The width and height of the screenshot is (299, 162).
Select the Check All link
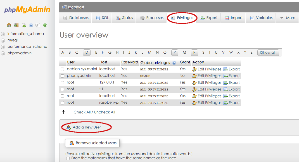point(82,112)
